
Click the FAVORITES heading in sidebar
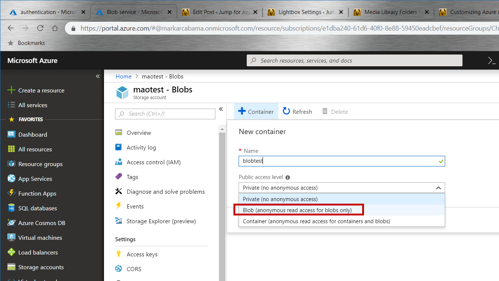[31, 119]
